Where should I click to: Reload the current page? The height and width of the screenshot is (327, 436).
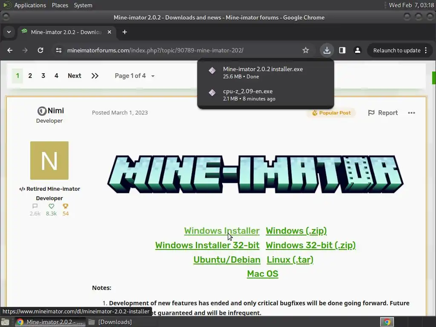pos(40,50)
